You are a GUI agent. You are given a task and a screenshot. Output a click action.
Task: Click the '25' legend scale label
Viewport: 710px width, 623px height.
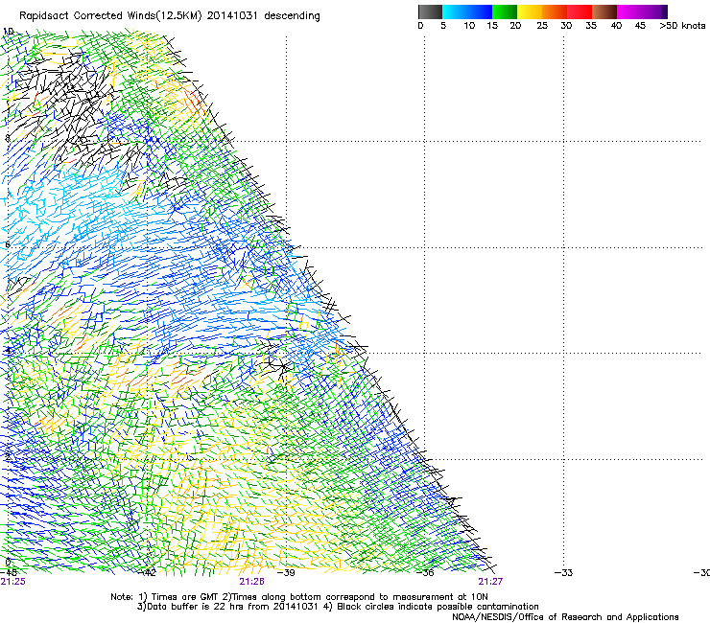542,26
